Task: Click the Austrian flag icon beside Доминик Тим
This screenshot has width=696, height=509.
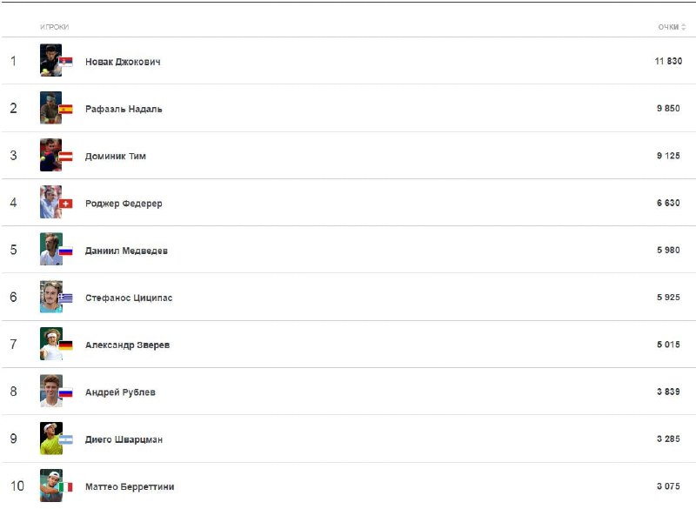Action: pyautogui.click(x=66, y=157)
